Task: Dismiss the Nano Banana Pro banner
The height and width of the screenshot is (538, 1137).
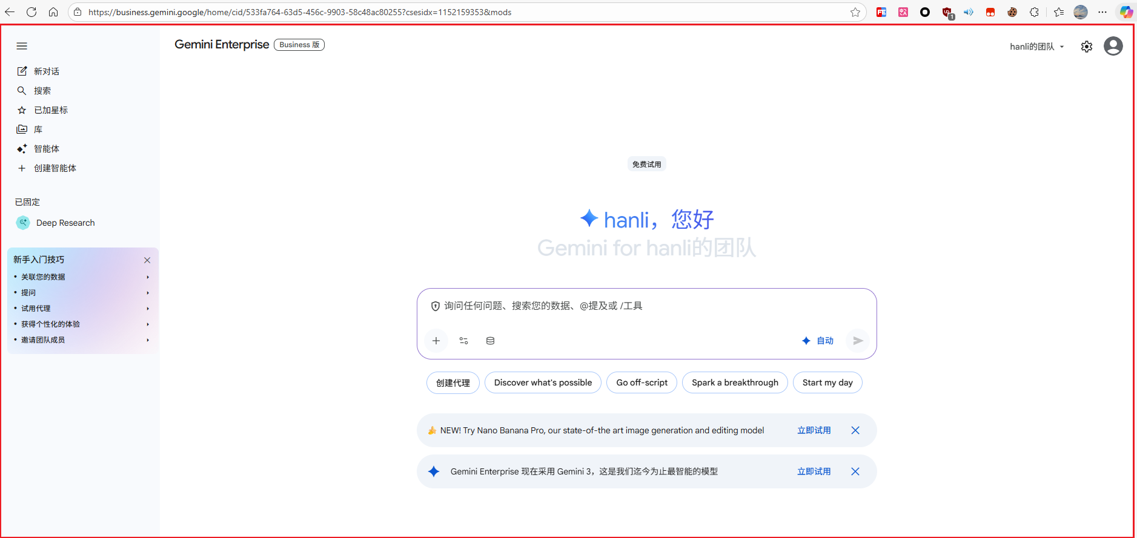Action: pos(855,430)
